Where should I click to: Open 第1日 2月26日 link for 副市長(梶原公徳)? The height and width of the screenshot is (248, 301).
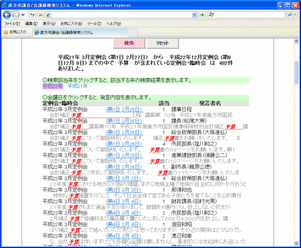point(124,167)
